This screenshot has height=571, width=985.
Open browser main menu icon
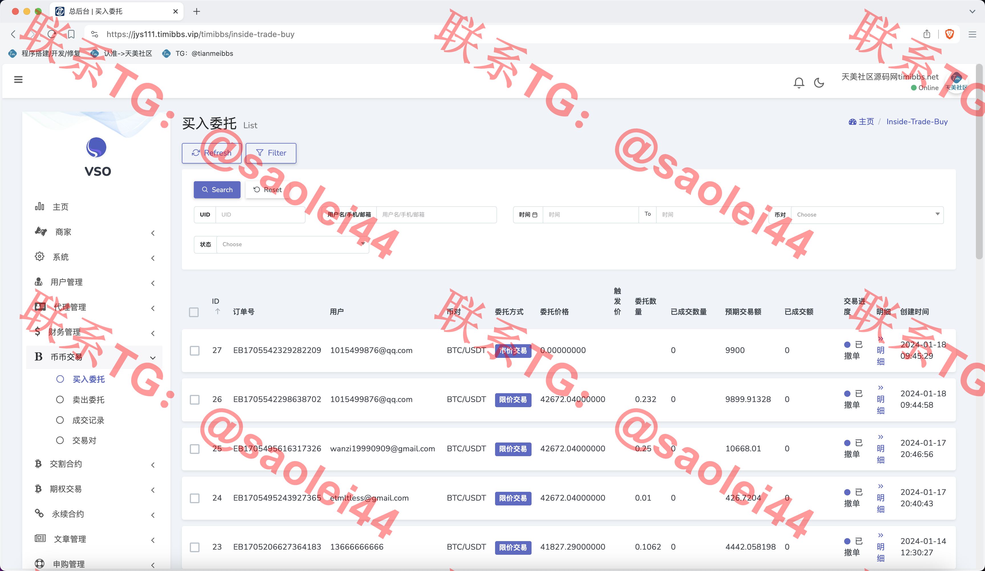pos(972,34)
